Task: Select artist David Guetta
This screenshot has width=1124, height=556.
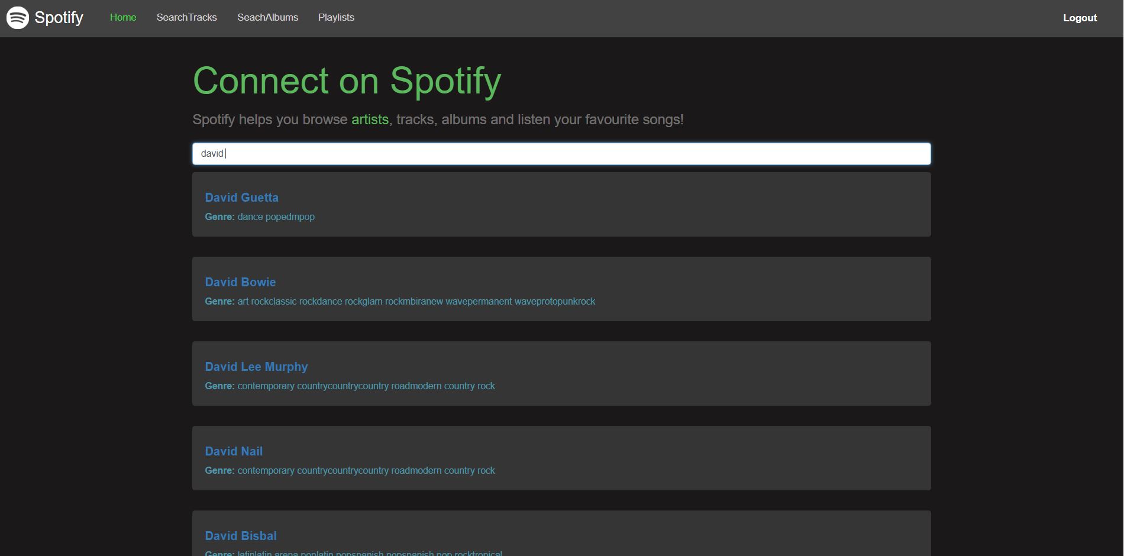Action: (x=242, y=198)
